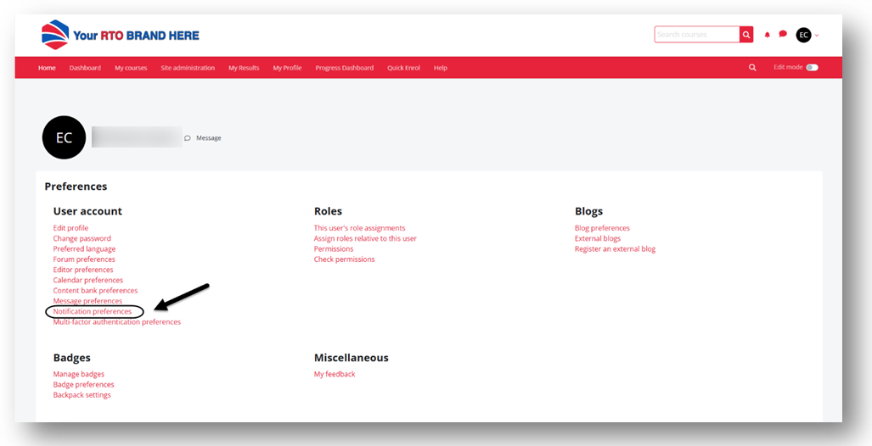
Task: Open Progress Dashboard from navigation bar
Action: click(x=344, y=68)
